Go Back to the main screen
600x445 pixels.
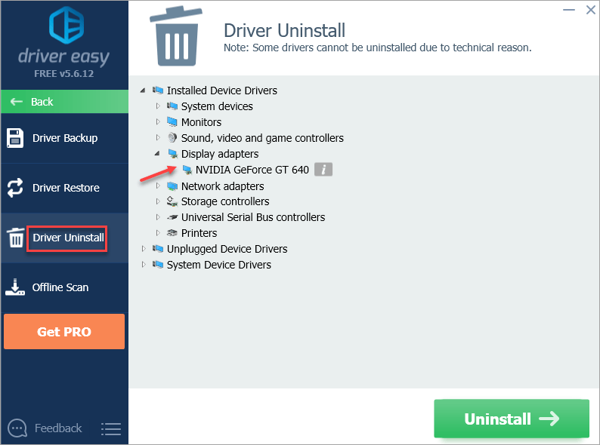click(x=65, y=102)
